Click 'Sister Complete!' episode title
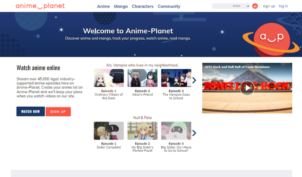Image resolution: width=302 pixels, height=177 pixels. point(109,147)
